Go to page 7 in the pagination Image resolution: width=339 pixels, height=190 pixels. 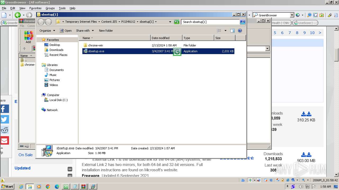coord(290,33)
